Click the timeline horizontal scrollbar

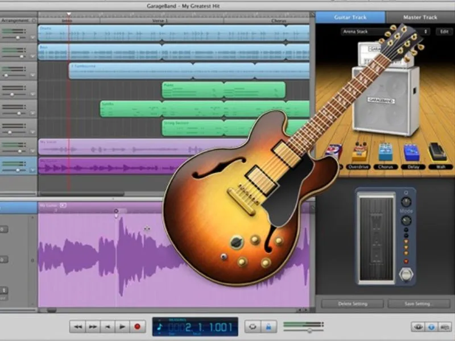(82, 193)
